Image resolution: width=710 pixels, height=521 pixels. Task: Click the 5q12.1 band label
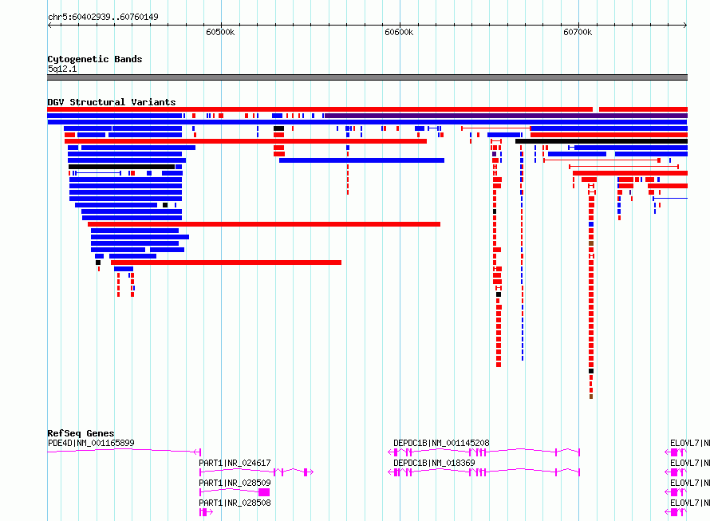[x=62, y=69]
